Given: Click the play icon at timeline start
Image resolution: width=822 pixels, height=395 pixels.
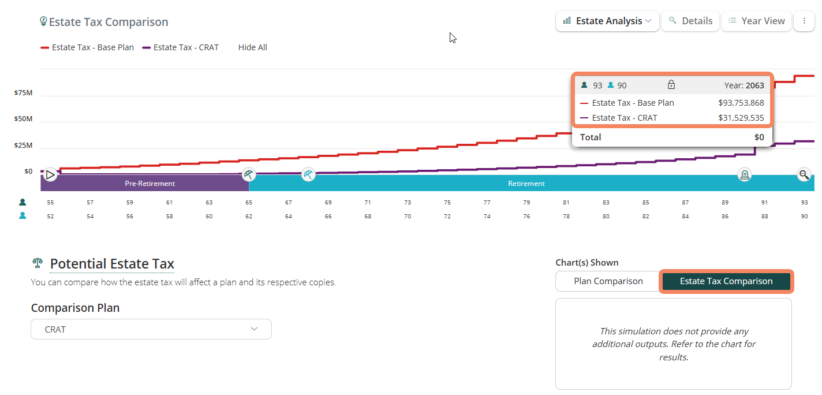Looking at the screenshot, I should (x=50, y=174).
